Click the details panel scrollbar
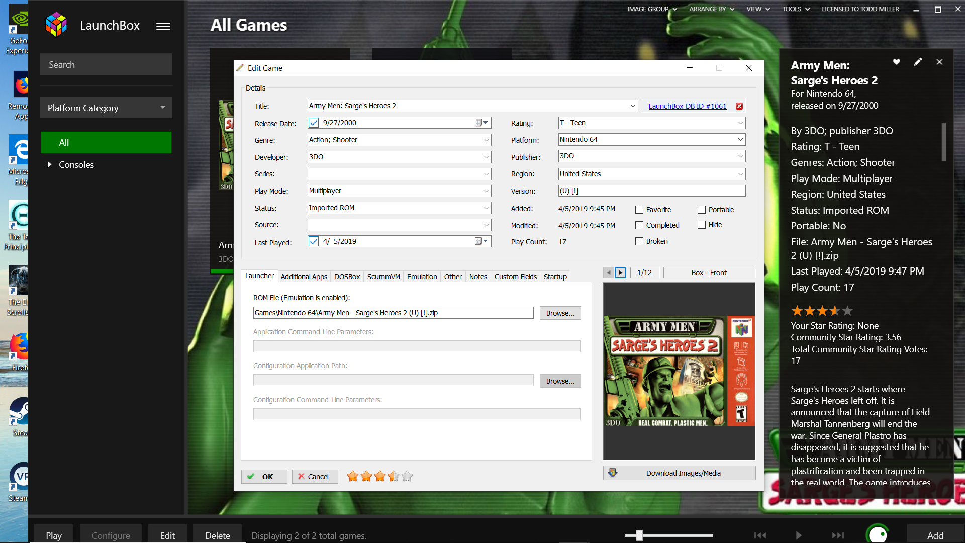 coord(944,142)
